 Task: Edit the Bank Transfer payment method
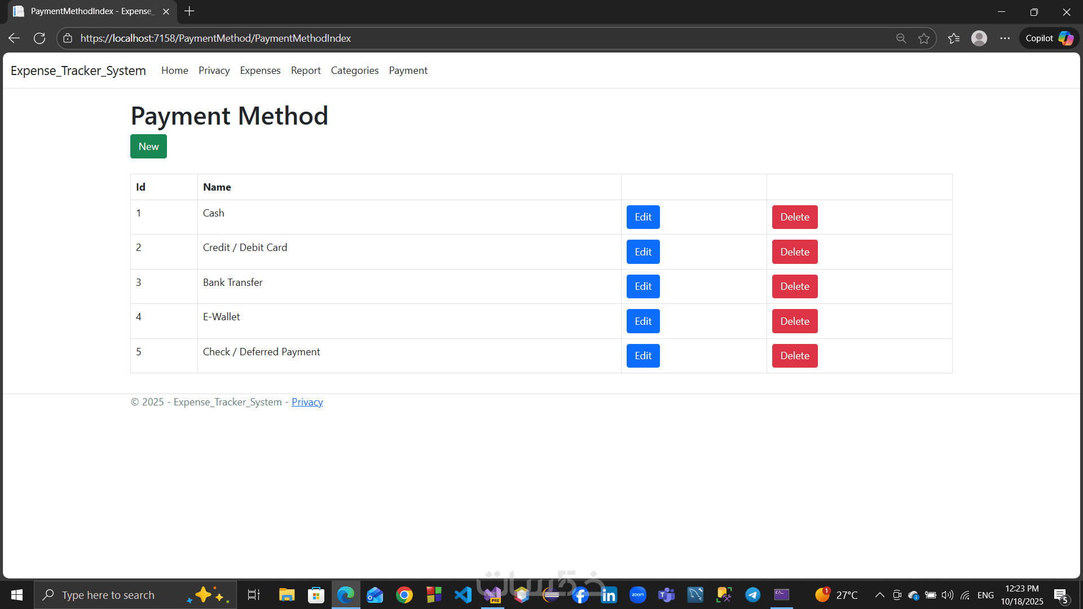coord(642,286)
